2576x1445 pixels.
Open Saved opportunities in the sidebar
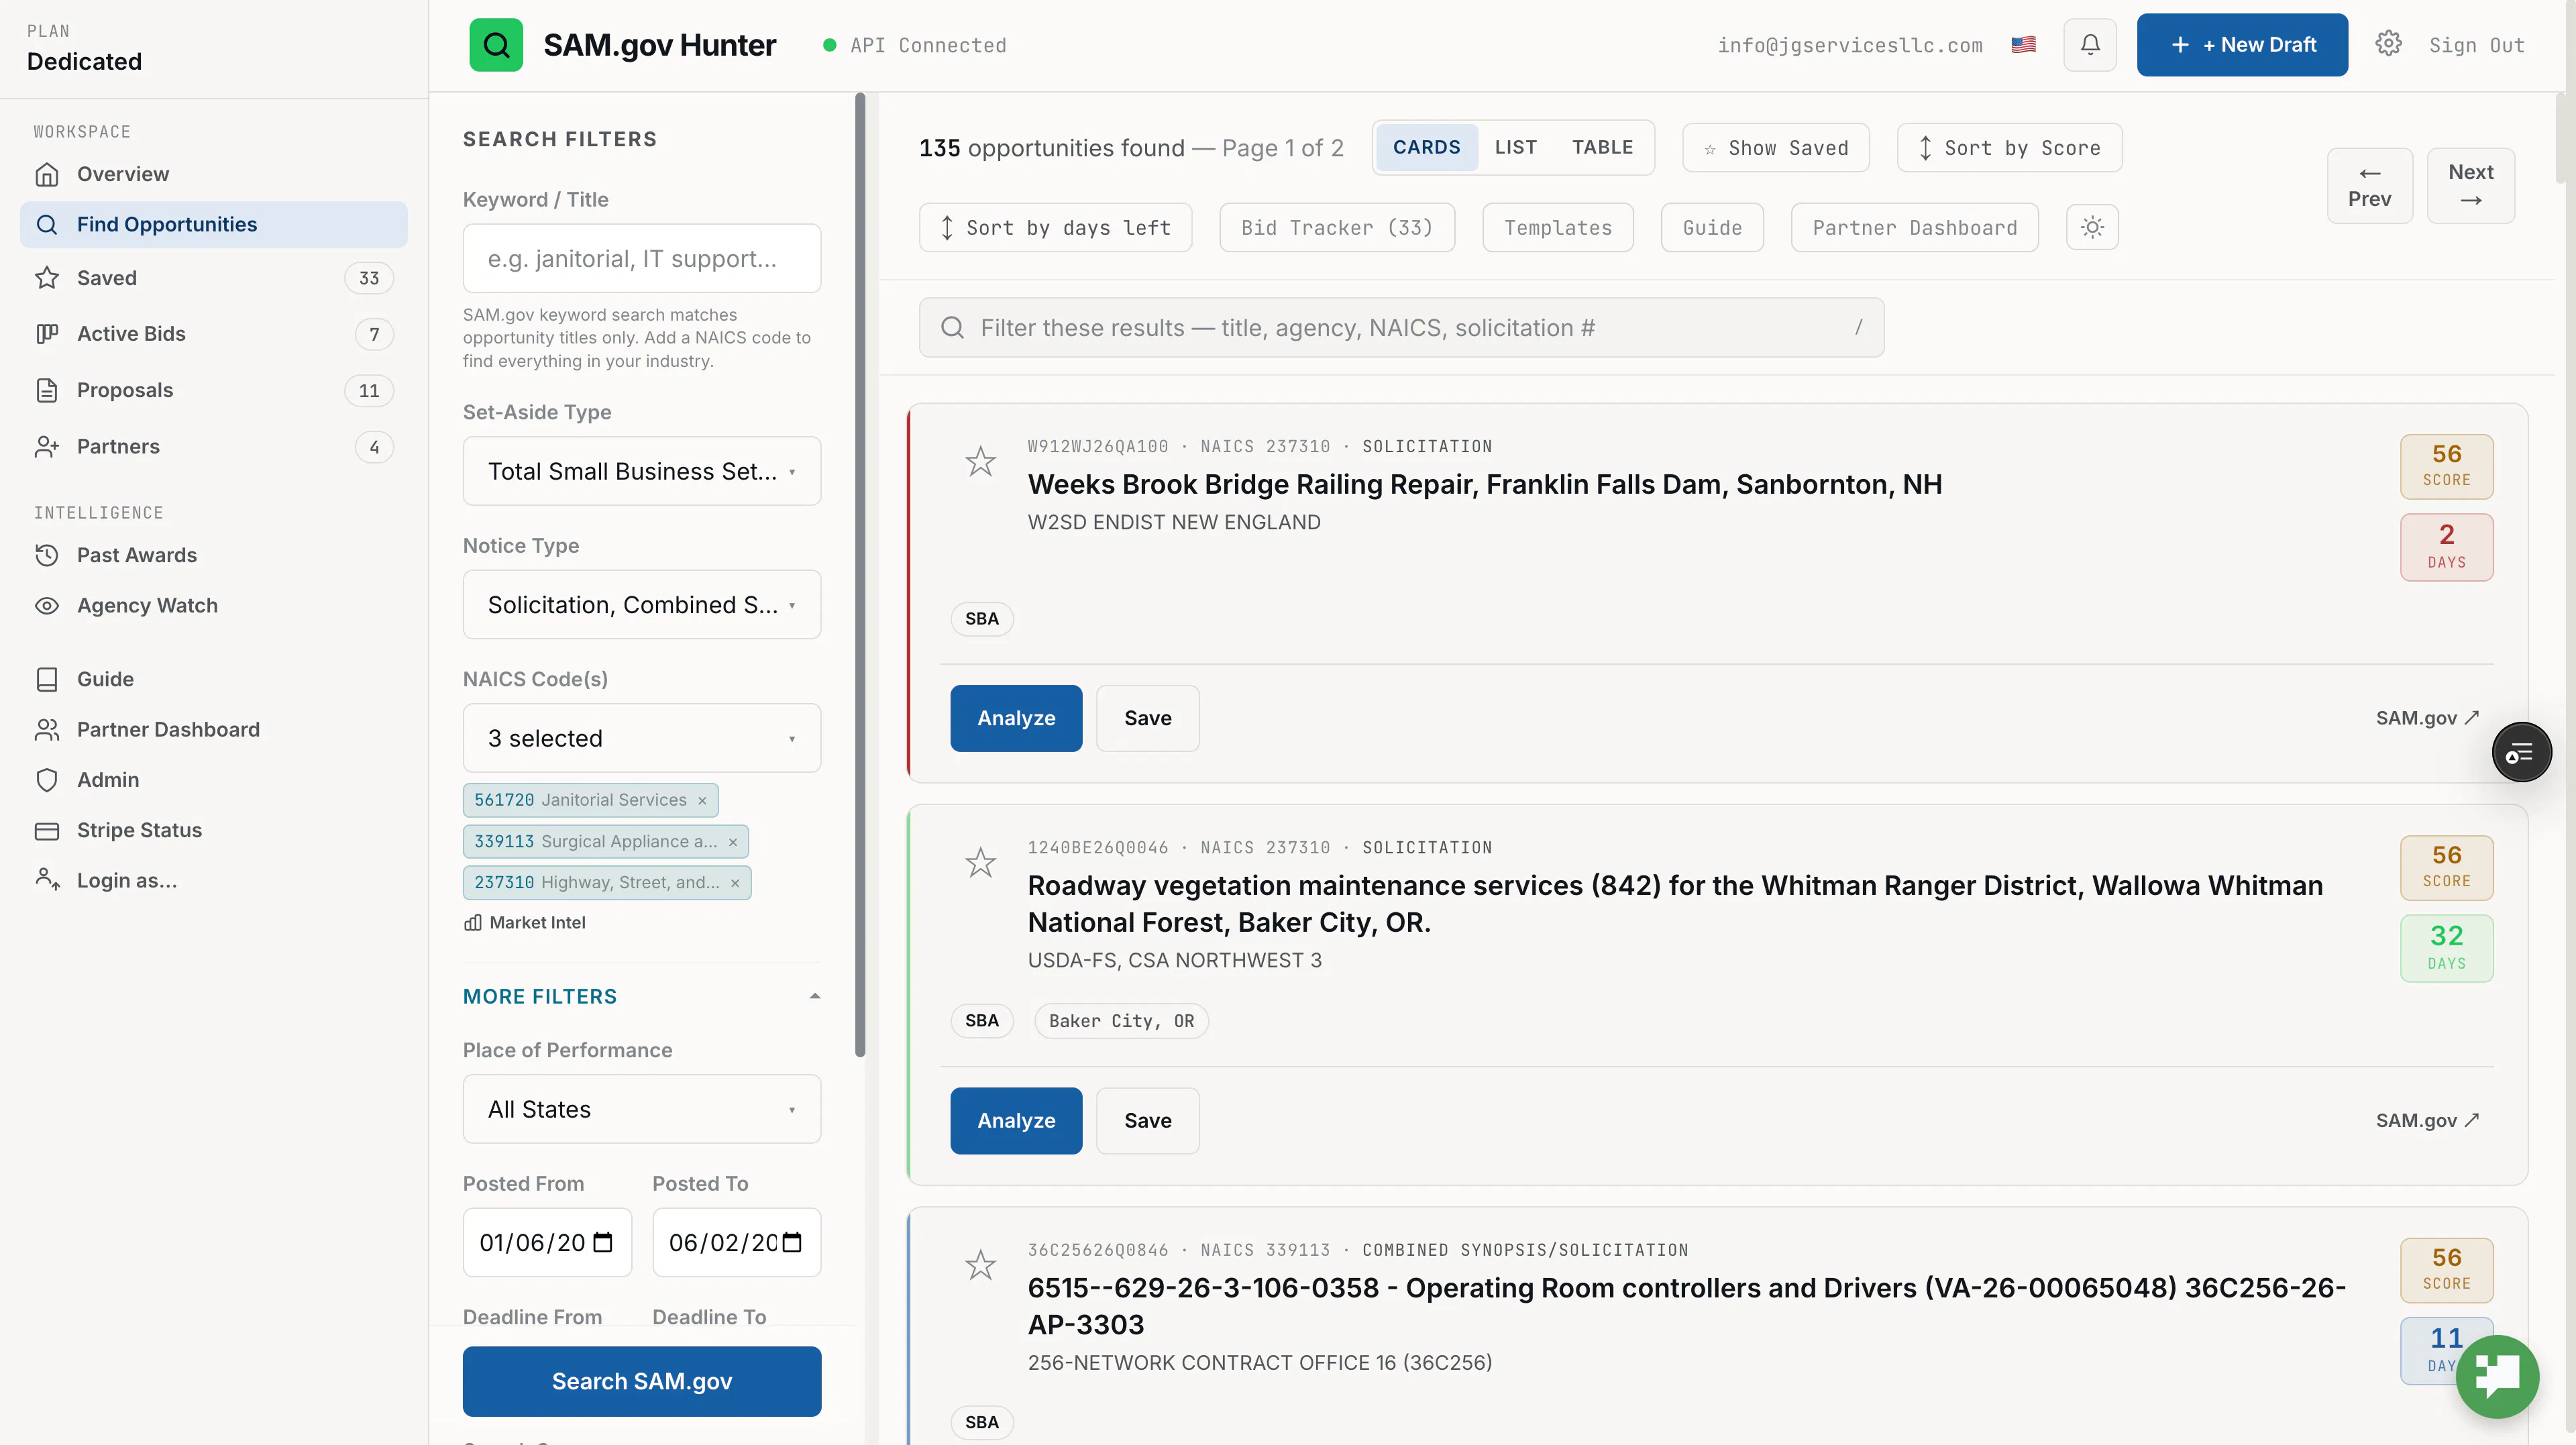point(214,278)
